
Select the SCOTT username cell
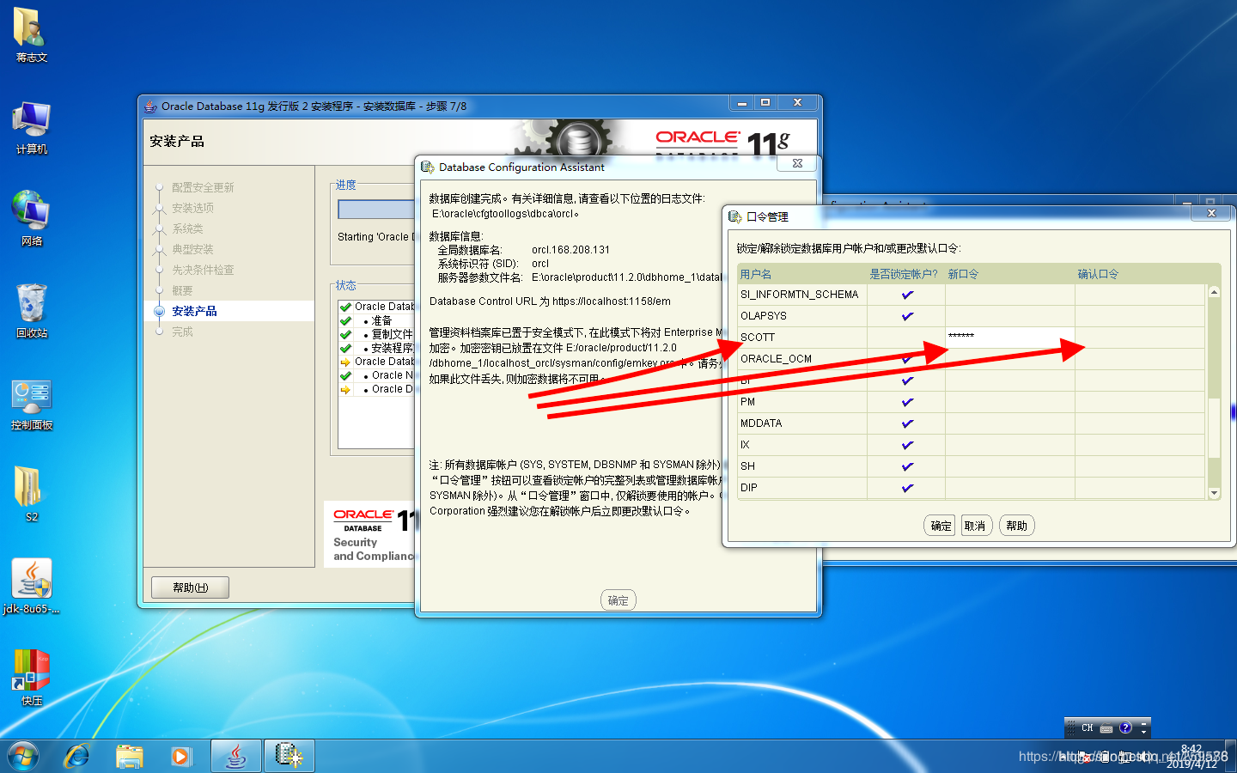point(802,338)
